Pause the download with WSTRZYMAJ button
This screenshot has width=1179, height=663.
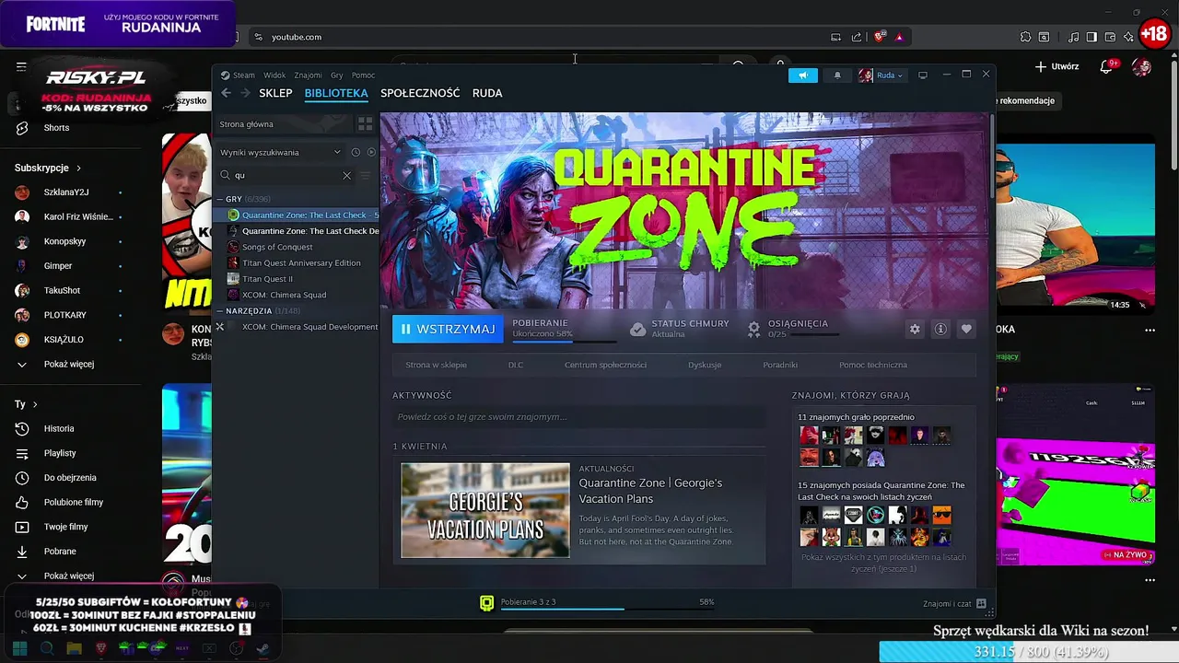pyautogui.click(x=448, y=329)
